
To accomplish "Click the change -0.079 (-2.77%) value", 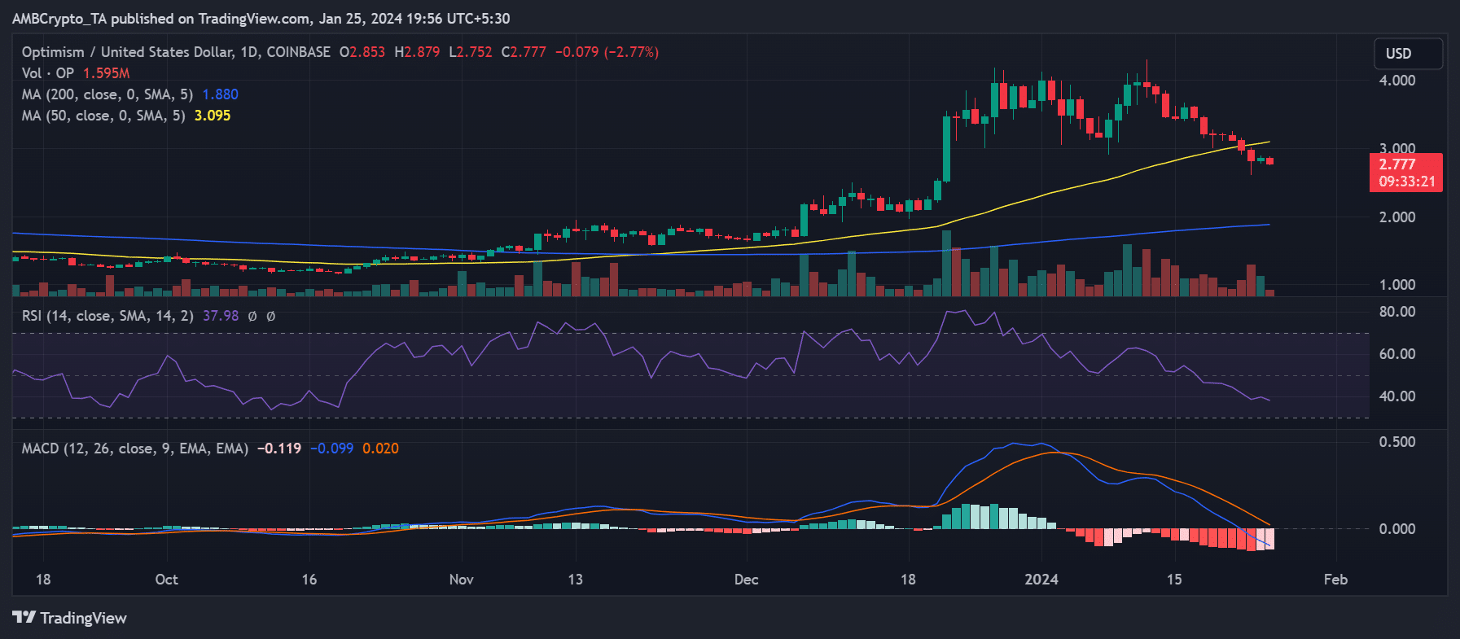I will [x=607, y=52].
